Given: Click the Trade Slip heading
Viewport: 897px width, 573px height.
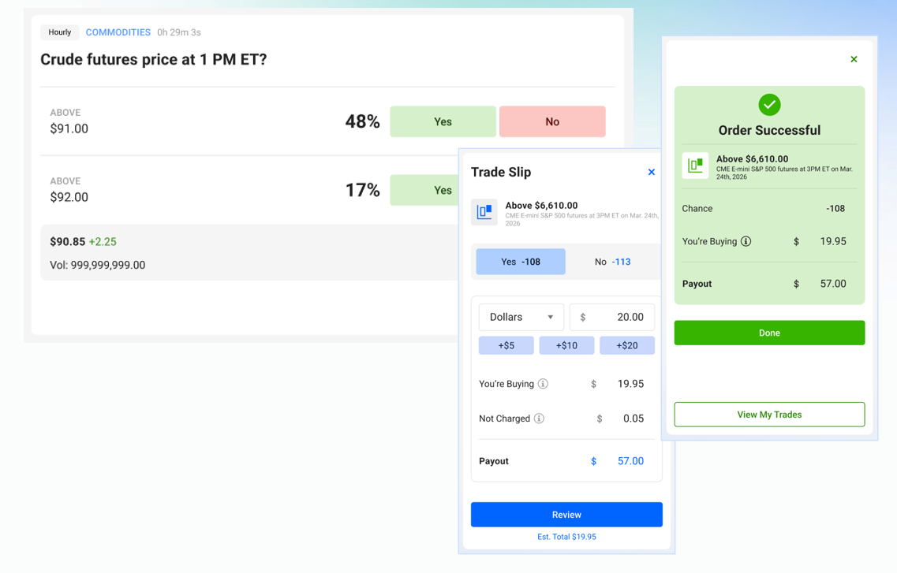Looking at the screenshot, I should pyautogui.click(x=500, y=172).
